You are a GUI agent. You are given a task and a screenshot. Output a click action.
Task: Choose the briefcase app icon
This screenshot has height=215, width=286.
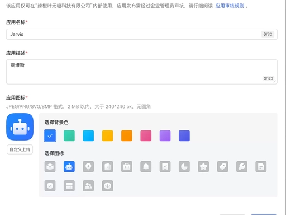(x=127, y=166)
